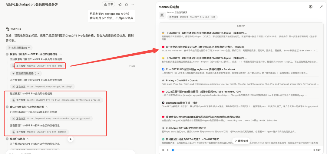327x154 pixels.
Task: Click TikTok favicon beside chatgptplus降价了吗
Action: (x=163, y=103)
